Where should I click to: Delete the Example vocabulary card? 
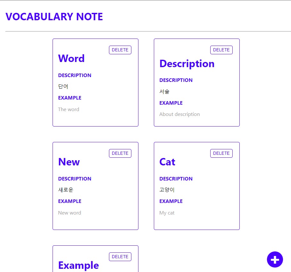(x=120, y=257)
